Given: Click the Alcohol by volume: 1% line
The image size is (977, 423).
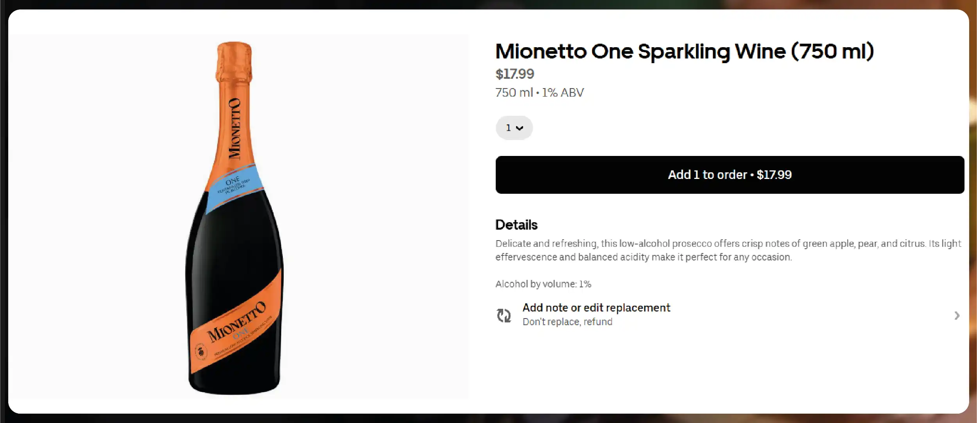Looking at the screenshot, I should 543,284.
